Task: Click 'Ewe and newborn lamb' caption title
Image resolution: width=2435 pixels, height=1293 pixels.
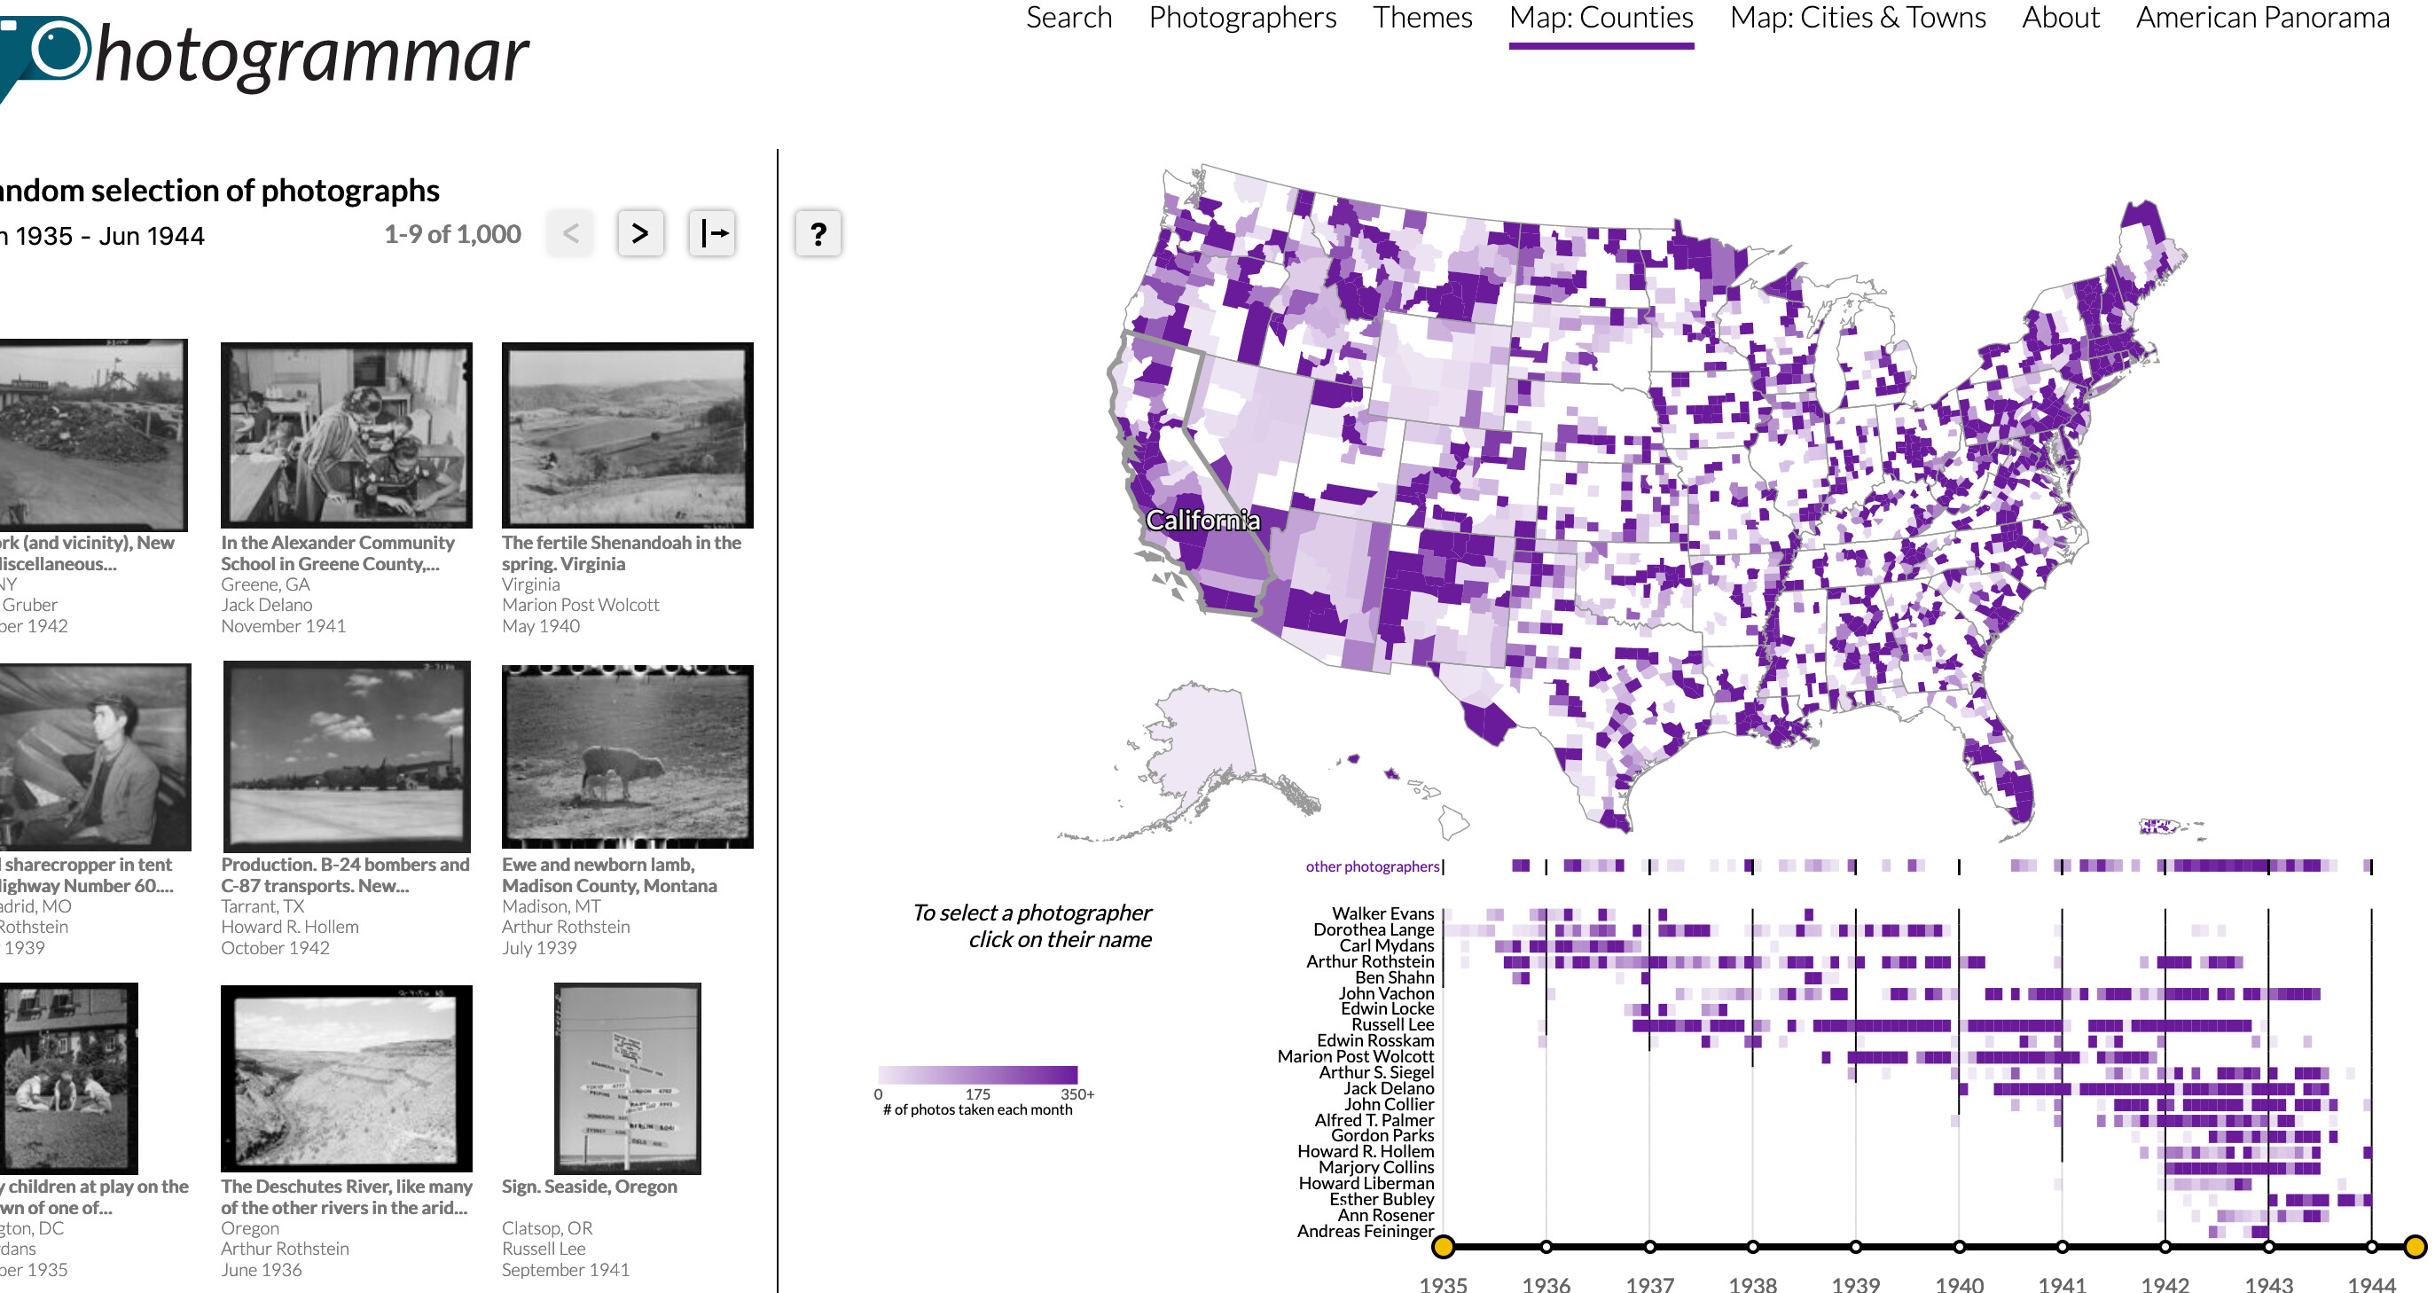Action: pyautogui.click(x=608, y=875)
